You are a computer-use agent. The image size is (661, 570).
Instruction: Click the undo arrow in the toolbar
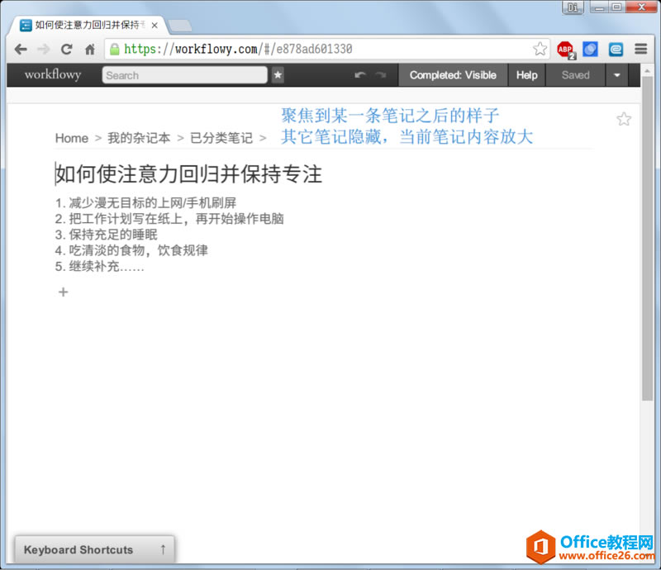pos(359,75)
